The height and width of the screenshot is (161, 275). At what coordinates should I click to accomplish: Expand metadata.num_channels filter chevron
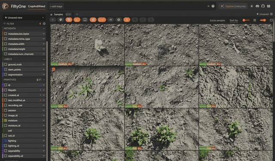coord(43,54)
